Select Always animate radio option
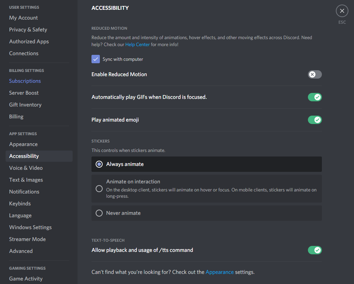This screenshot has width=354, height=284. click(x=206, y=164)
